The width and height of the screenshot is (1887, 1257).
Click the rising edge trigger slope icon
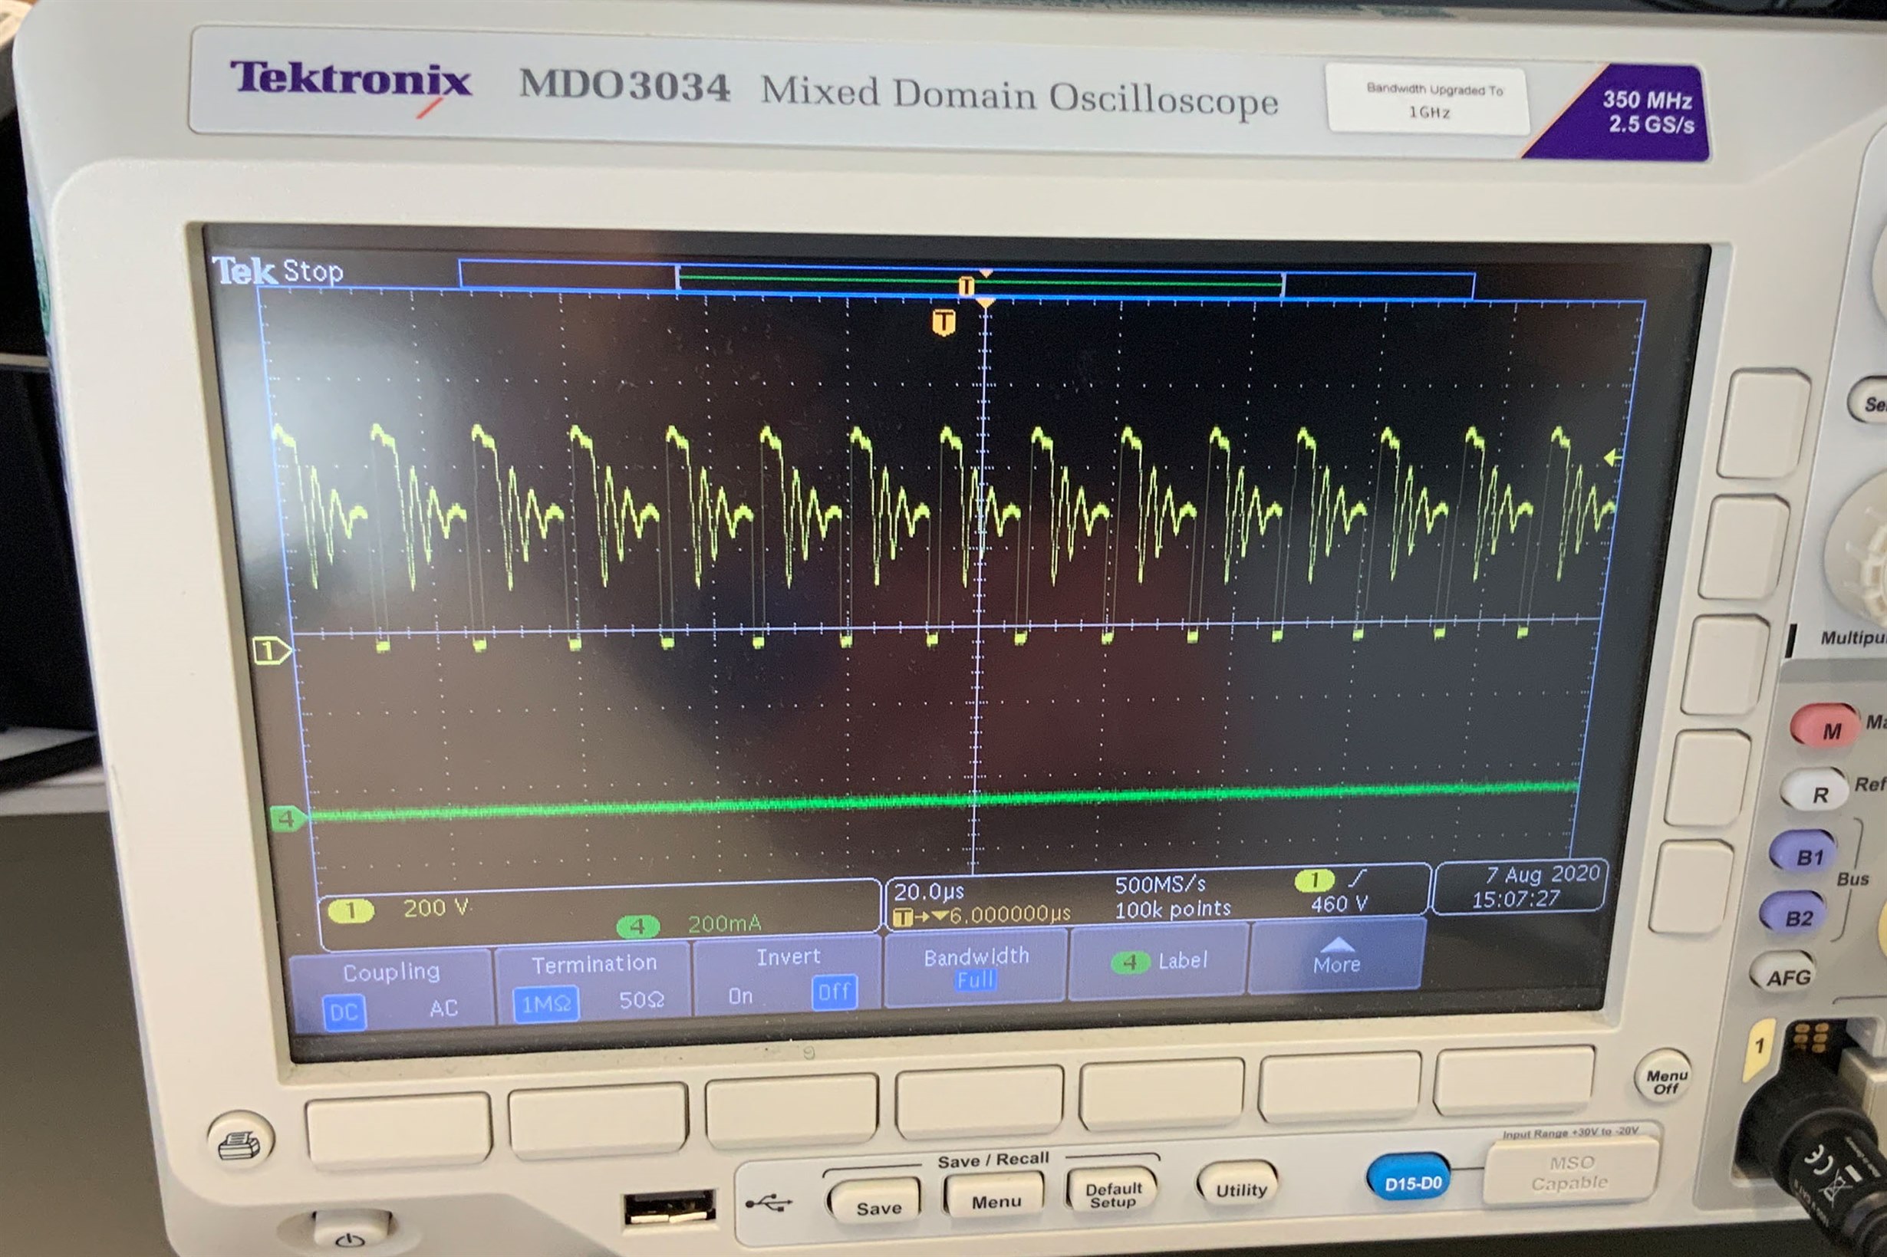1357,879
